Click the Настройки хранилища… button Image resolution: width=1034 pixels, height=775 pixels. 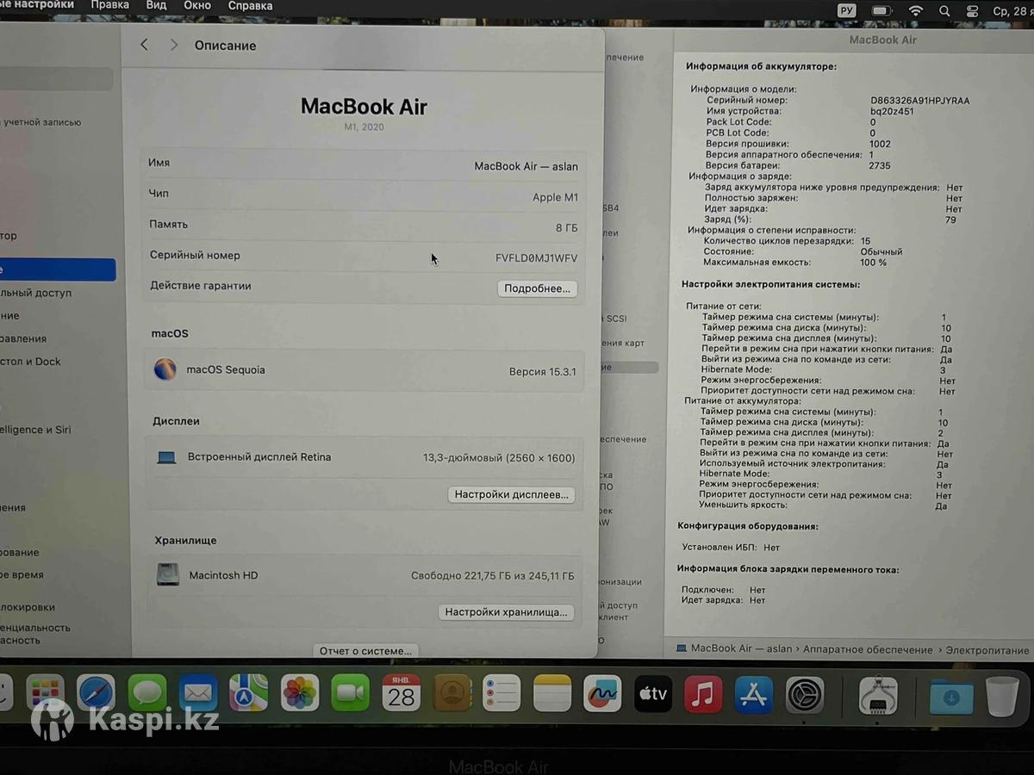(x=506, y=612)
